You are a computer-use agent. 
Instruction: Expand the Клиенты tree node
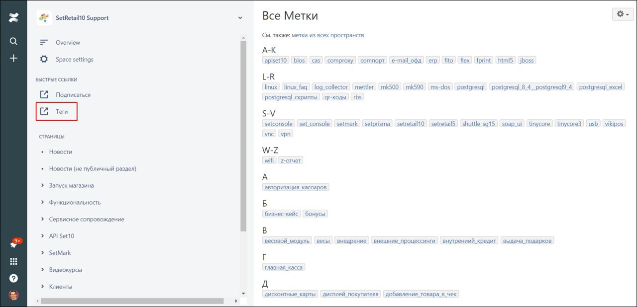pyautogui.click(x=43, y=287)
